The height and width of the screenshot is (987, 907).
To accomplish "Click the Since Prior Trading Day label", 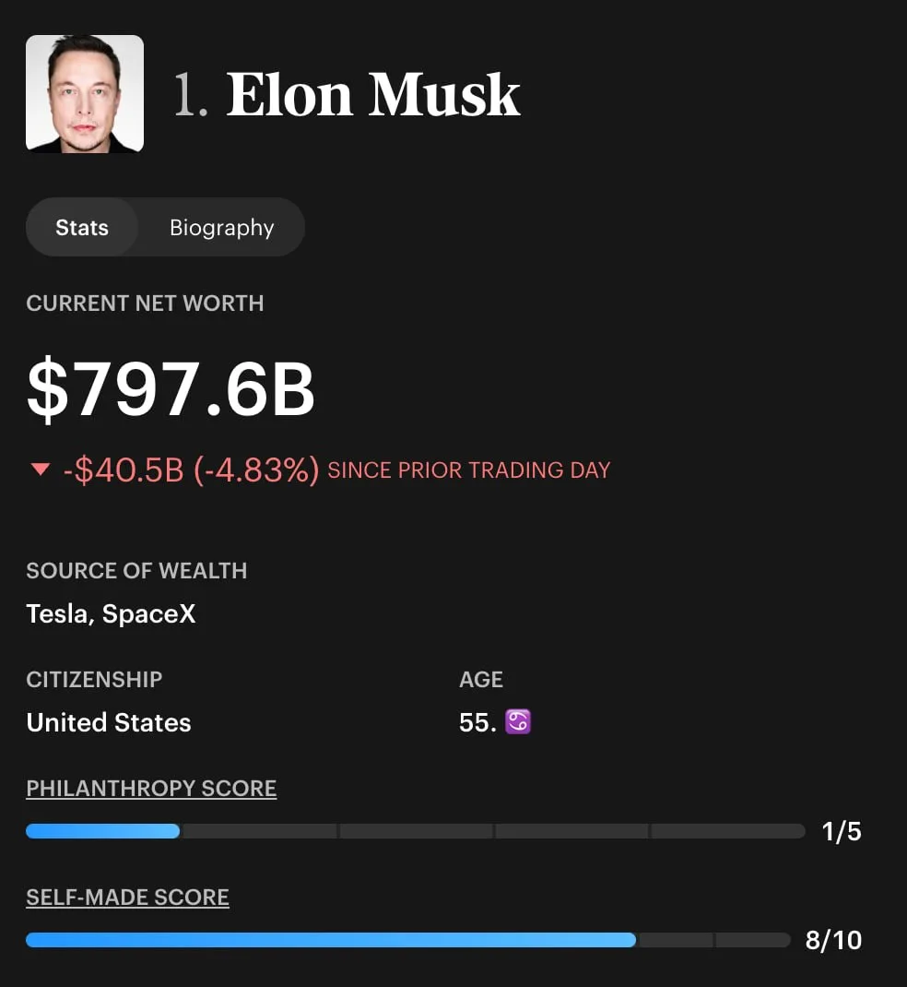I will pos(469,470).
